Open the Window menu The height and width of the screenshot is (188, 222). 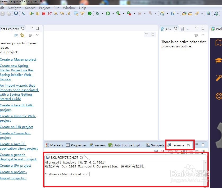tap(69, 8)
